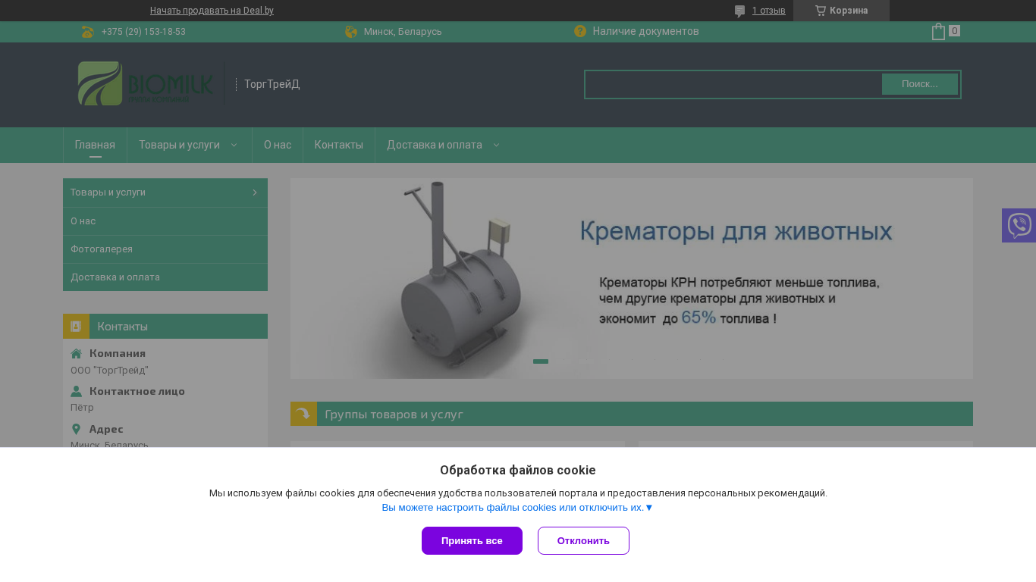Screen dimensions: 1036x582
Task: Expand Доставка и оплата navigation dropdown
Action: (444, 145)
